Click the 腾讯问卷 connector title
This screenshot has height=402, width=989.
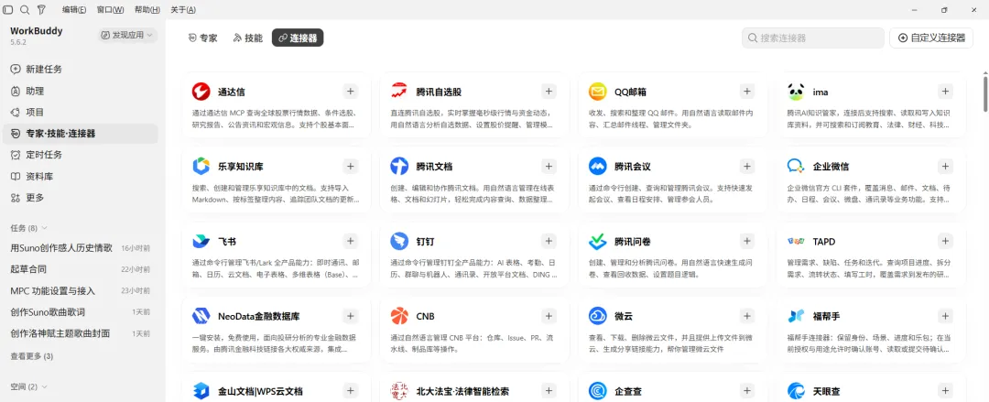(633, 241)
